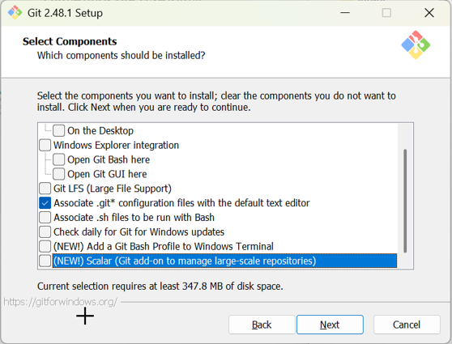Image resolution: width=452 pixels, height=344 pixels.
Task: Check Associate .sh files with Bash
Action: point(45,217)
